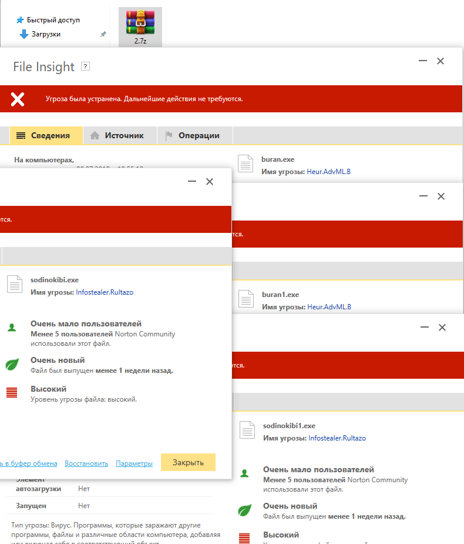
Task: Click the Параметры link
Action: click(x=134, y=463)
